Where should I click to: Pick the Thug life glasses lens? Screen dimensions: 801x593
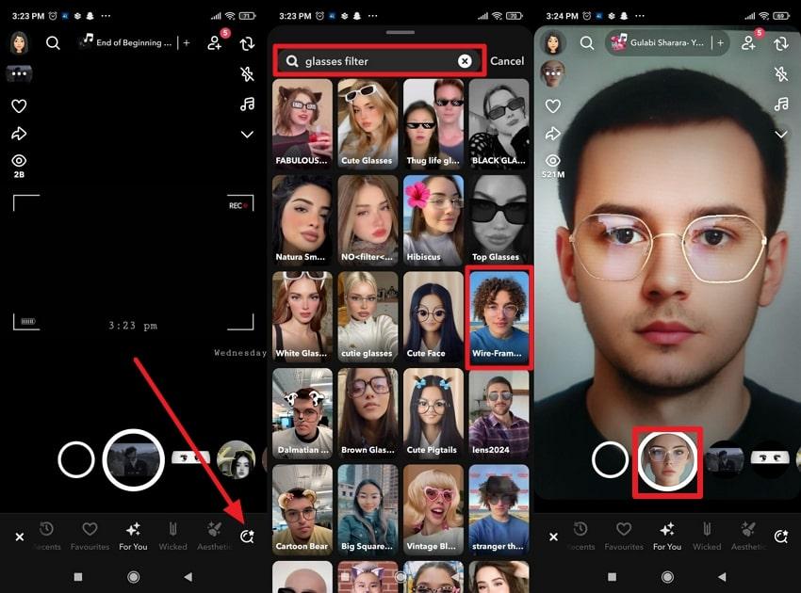coord(433,123)
